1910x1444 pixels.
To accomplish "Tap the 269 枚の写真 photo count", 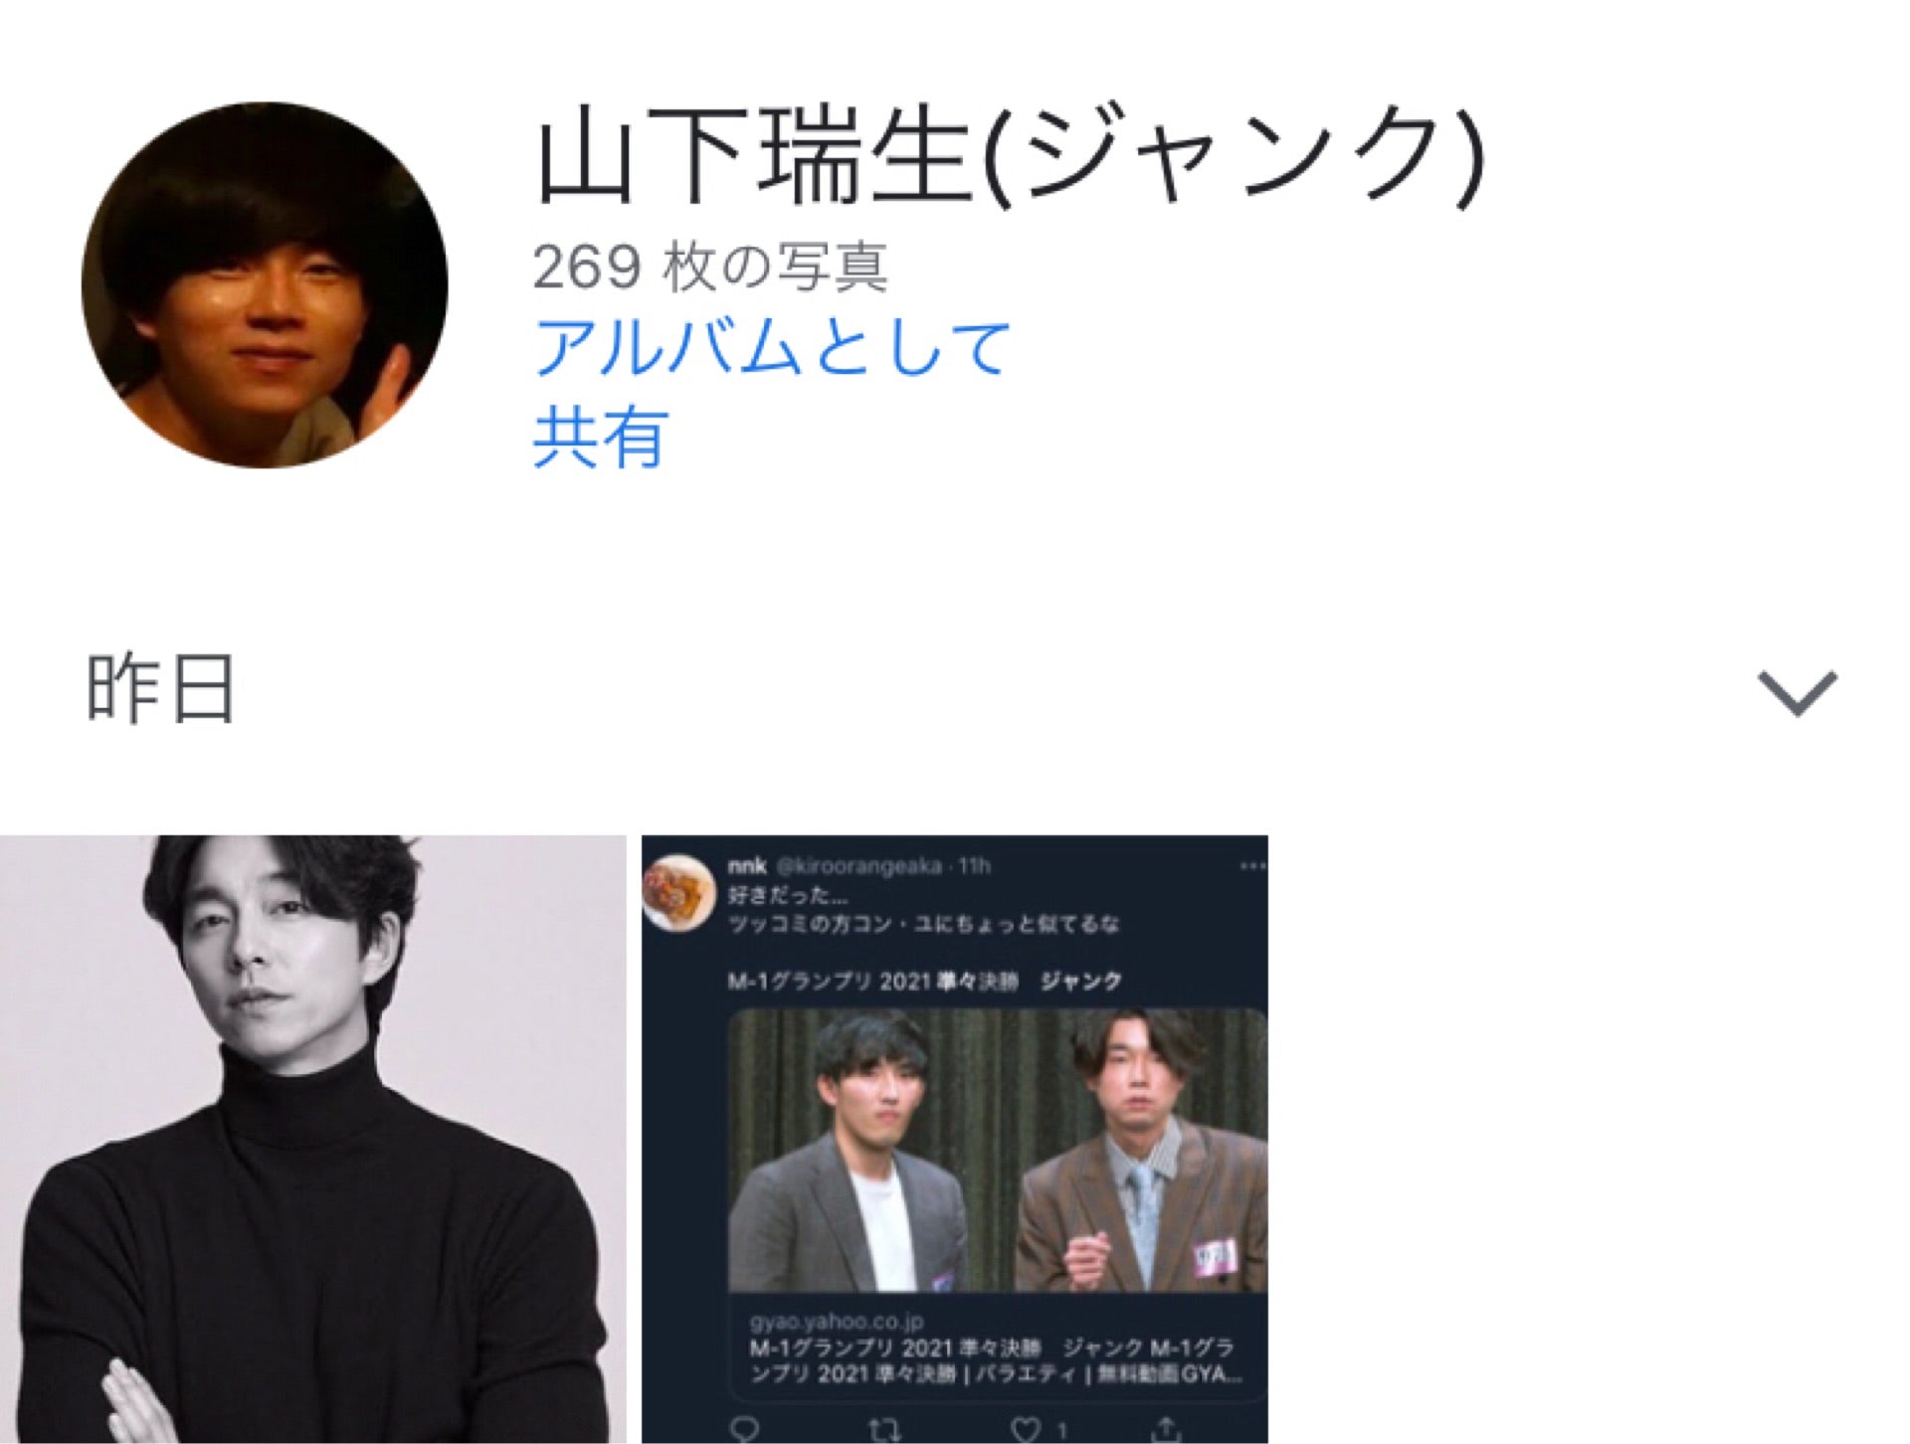I will tap(710, 267).
